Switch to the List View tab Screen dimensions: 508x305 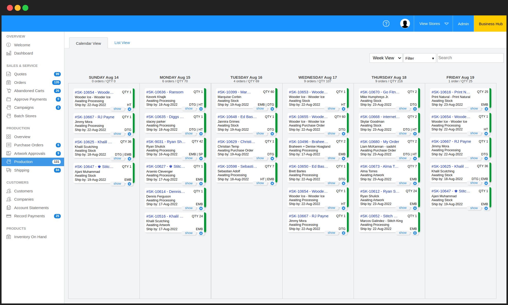point(122,43)
